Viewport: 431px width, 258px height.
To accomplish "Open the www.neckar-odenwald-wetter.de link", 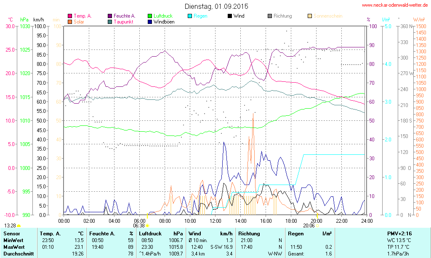I will pos(395,5).
